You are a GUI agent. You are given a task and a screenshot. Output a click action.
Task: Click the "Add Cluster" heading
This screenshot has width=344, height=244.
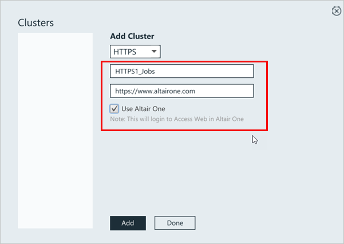tap(132, 36)
